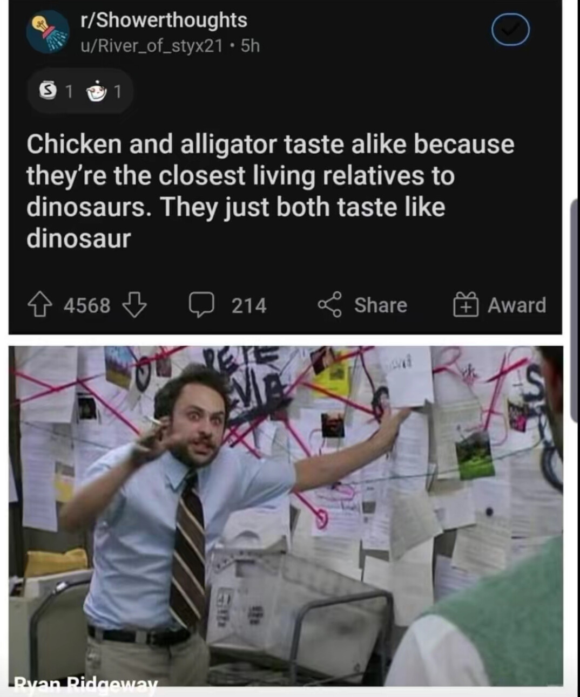Open comments via the speech bubble icon

coord(202,305)
